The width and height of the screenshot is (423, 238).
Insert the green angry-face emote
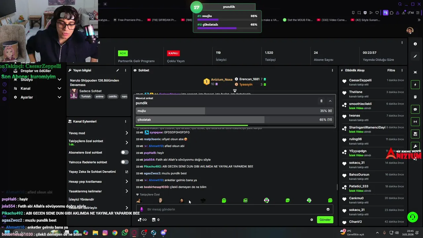click(x=245, y=200)
